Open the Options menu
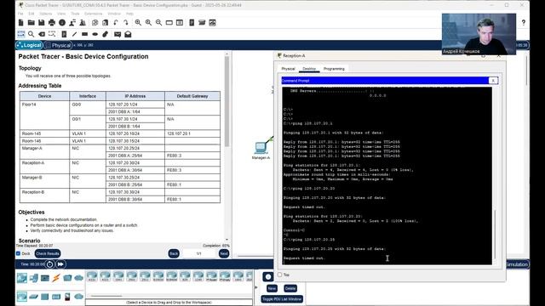Viewport: 545px width, 306px height. pos(45,14)
